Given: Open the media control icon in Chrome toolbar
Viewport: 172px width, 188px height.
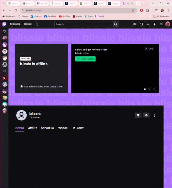Looking at the screenshot, I should tap(156, 11).
